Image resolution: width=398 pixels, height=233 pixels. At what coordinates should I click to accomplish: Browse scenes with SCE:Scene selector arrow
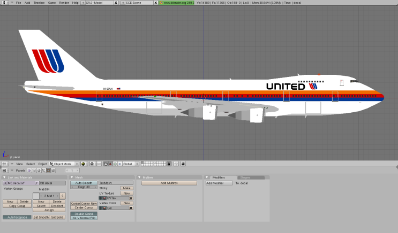[123, 3]
